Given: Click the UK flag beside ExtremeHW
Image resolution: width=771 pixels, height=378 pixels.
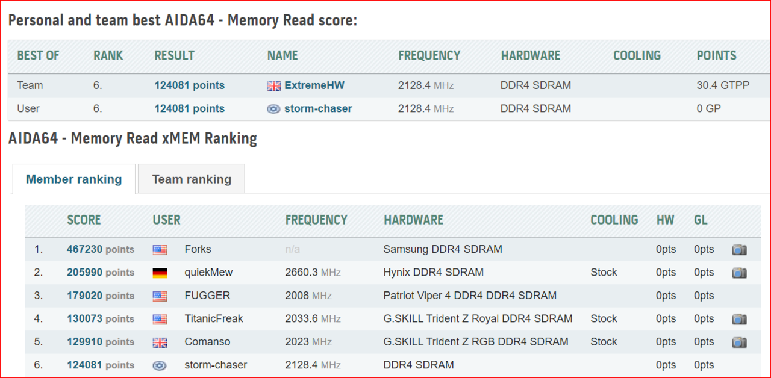Looking at the screenshot, I should (274, 86).
